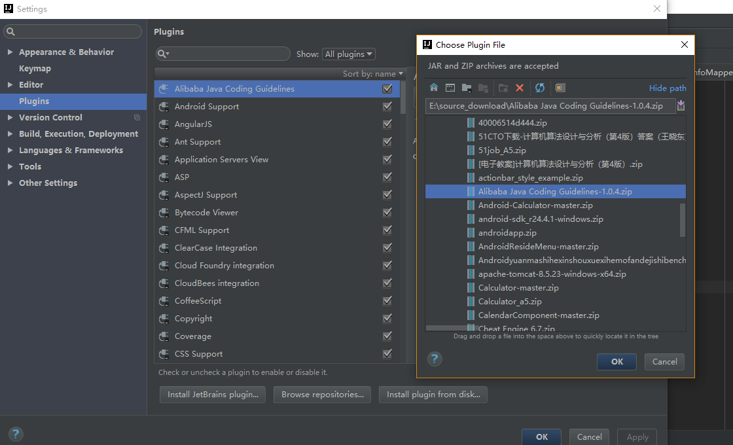Click the AngularJS plugin icon
The width and height of the screenshot is (733, 445).
click(x=164, y=124)
